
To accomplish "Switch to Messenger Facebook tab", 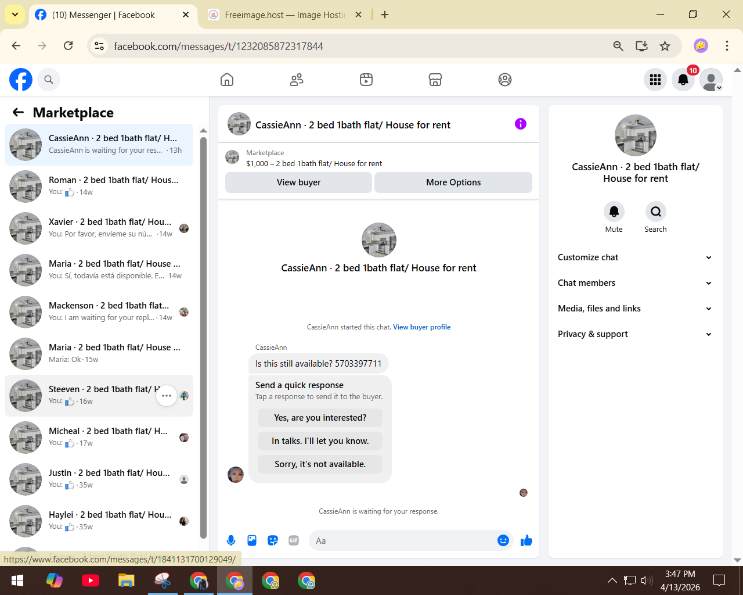I will pyautogui.click(x=112, y=15).
